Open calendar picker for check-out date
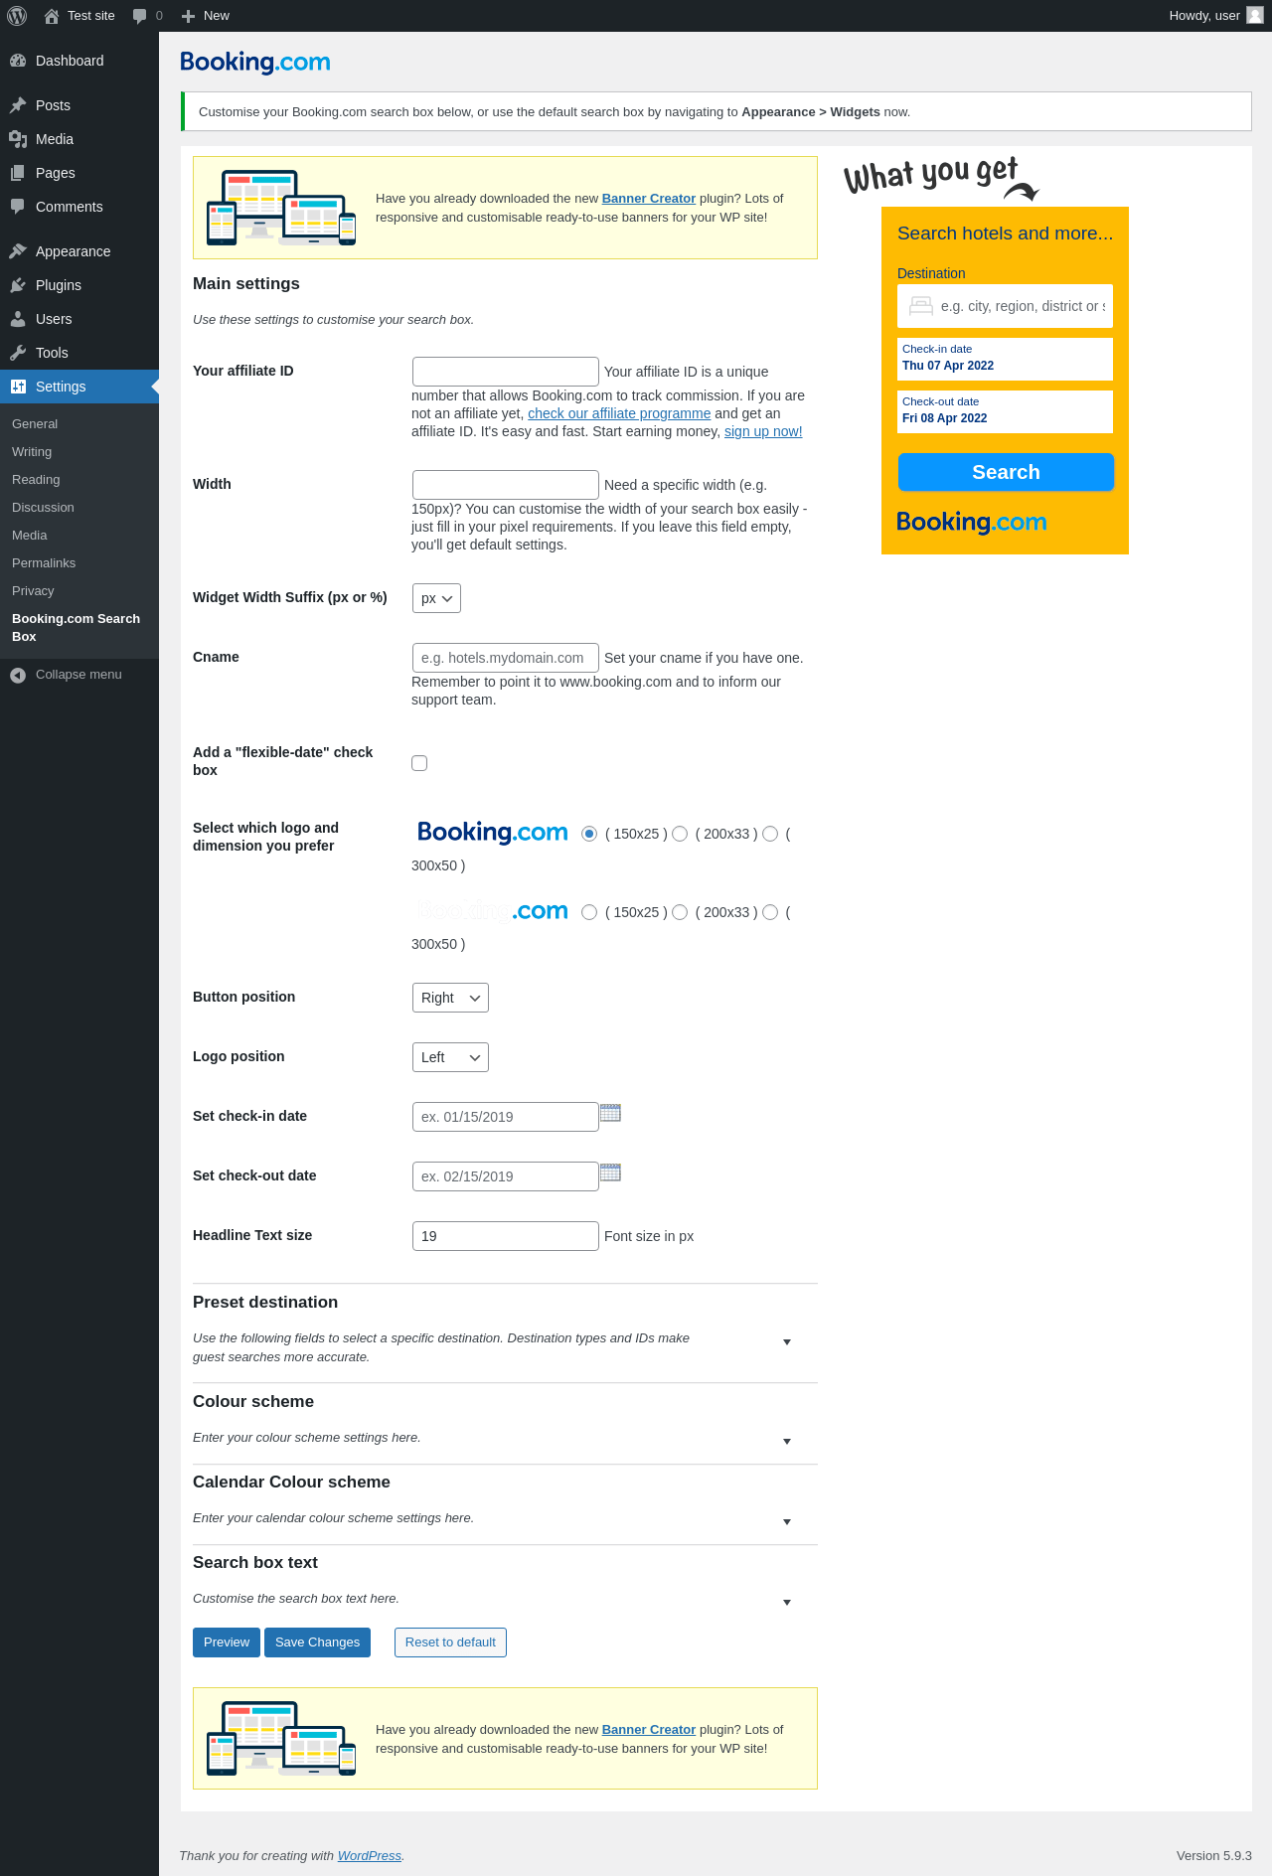The width and height of the screenshot is (1272, 1876). click(610, 1172)
